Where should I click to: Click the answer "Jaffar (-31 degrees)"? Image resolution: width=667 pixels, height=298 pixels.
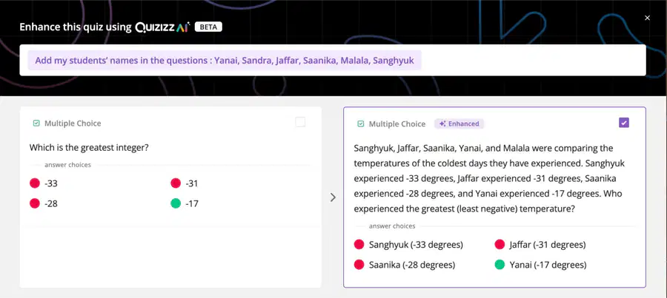point(548,245)
